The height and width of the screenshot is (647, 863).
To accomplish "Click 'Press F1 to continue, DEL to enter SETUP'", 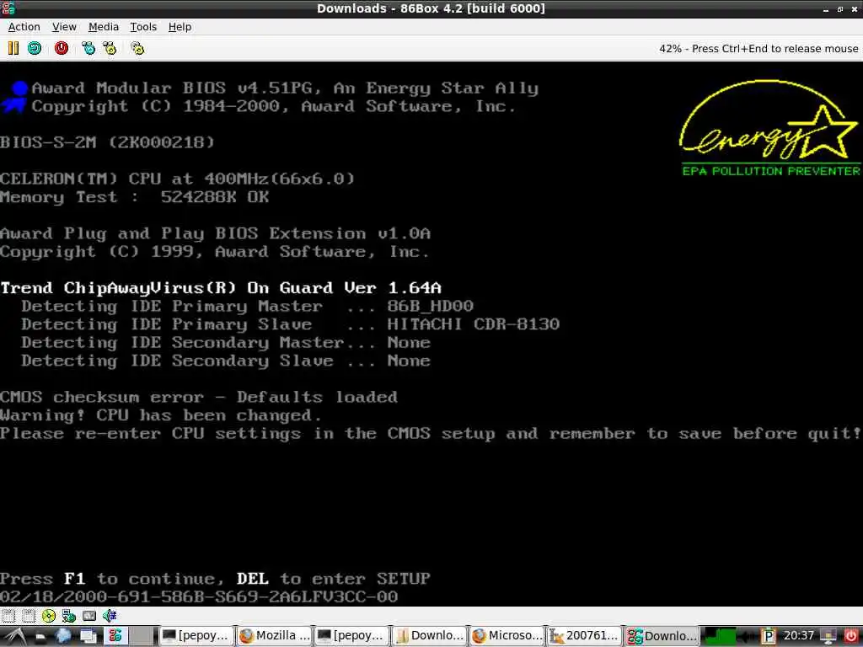I will point(215,578).
